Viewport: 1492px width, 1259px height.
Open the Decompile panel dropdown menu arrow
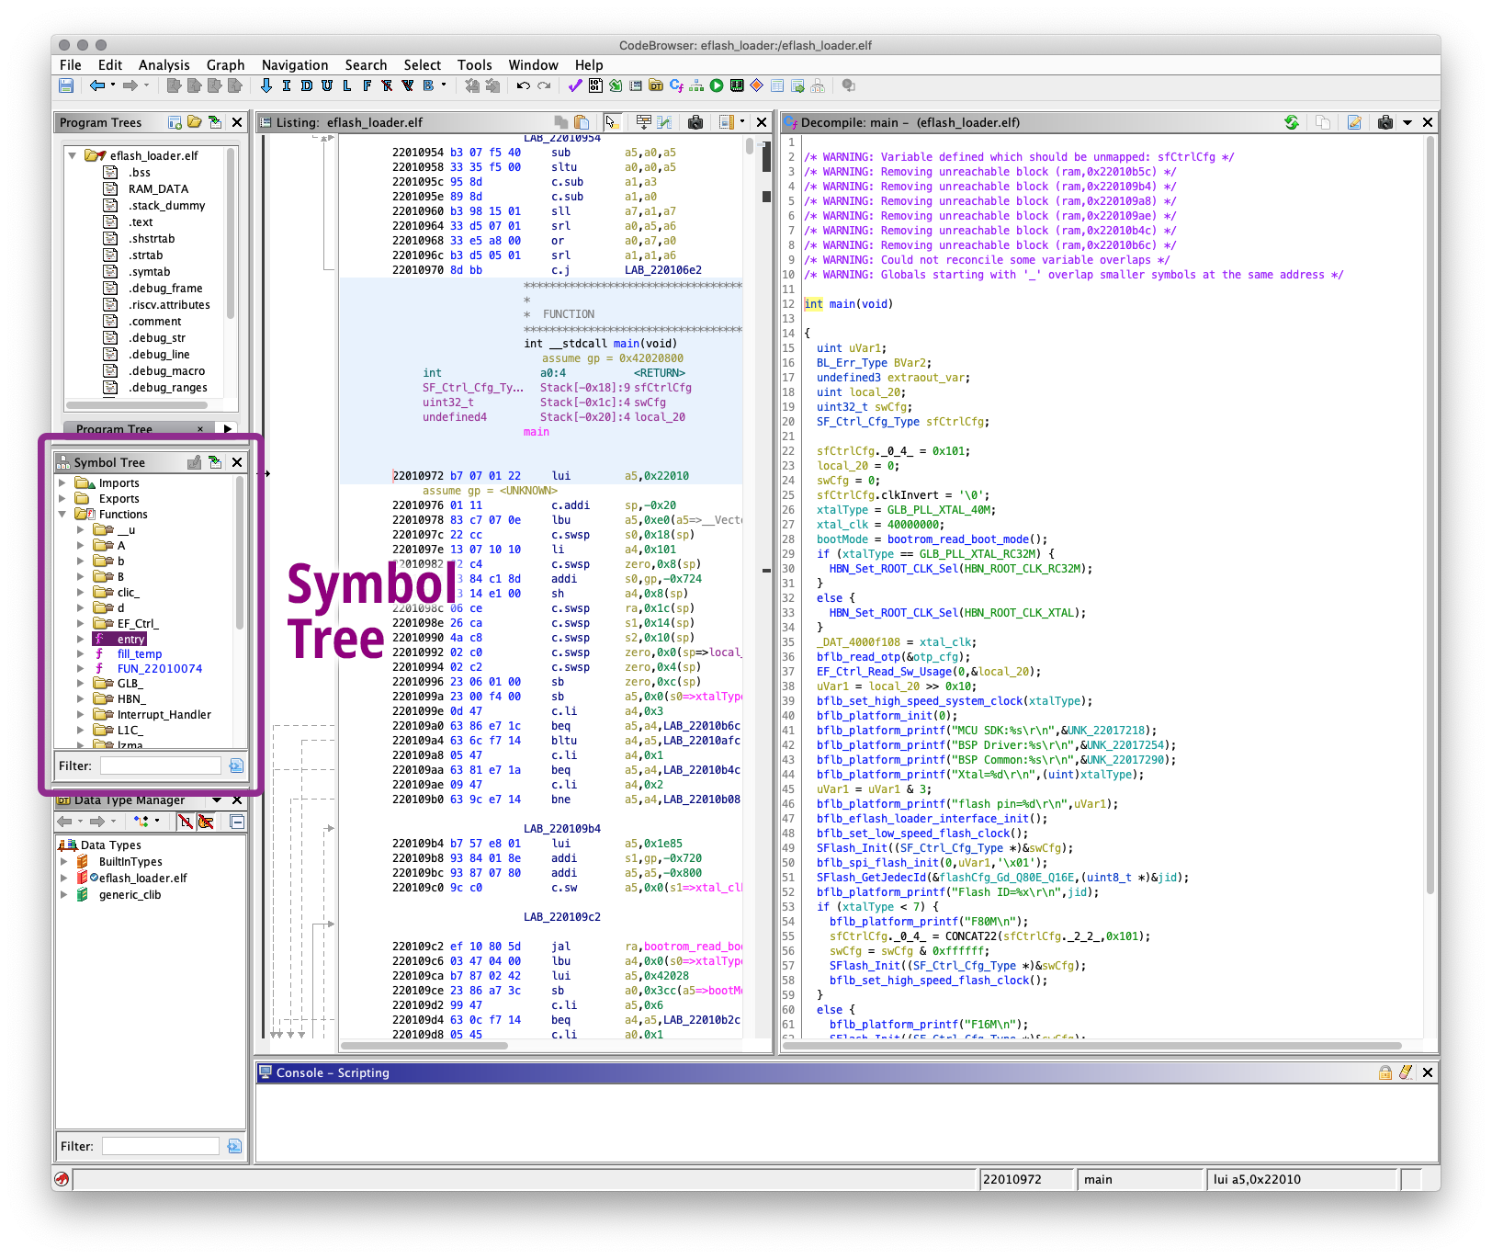[1407, 122]
